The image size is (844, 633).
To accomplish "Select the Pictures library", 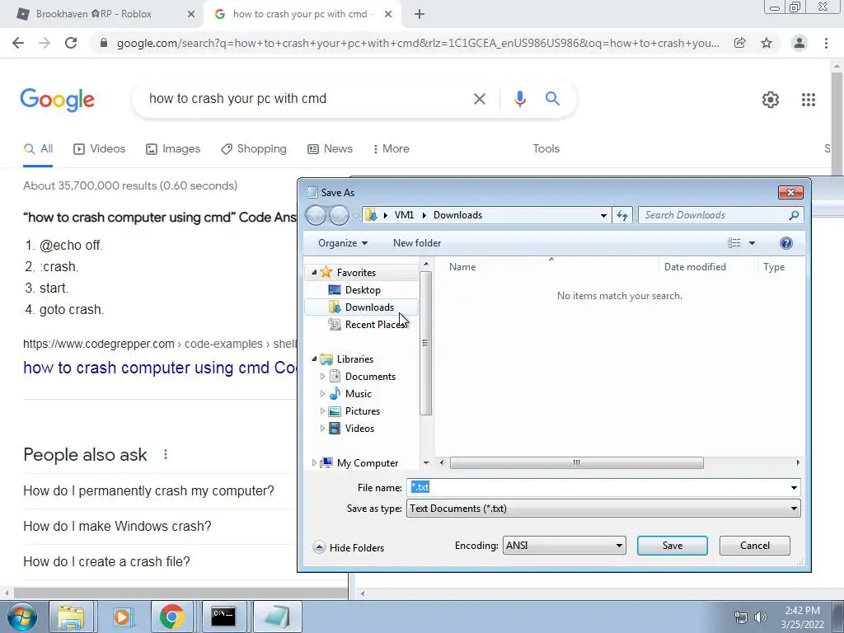I will tap(363, 411).
